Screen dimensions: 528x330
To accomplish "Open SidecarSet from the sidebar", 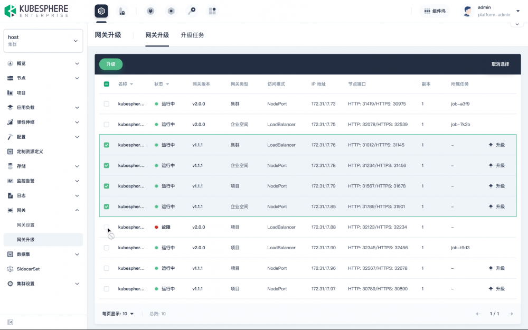I will [x=28, y=269].
